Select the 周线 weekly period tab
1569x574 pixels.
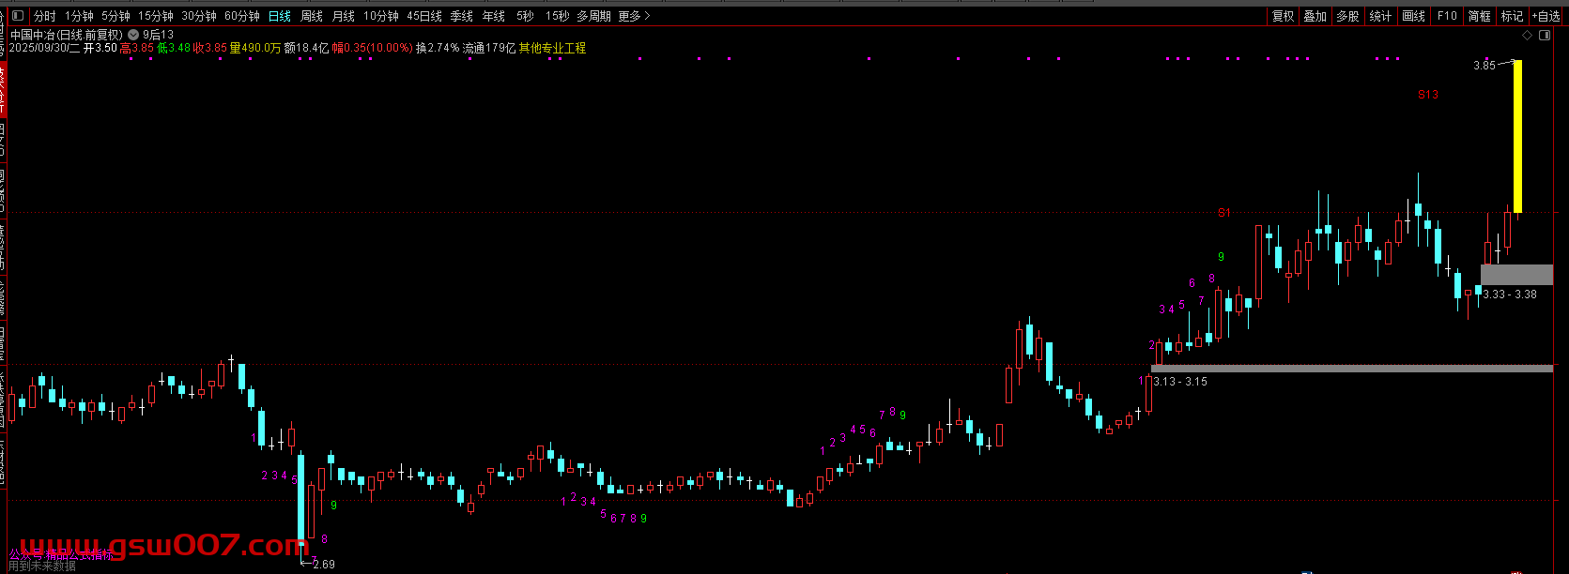tap(311, 16)
